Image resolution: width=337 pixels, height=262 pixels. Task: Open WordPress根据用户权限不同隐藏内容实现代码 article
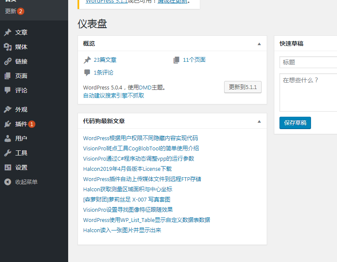point(141,138)
